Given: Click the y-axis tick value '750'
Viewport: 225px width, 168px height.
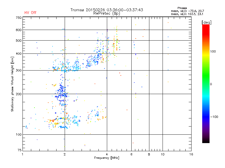Looking at the screenshot, I should 19,18.
